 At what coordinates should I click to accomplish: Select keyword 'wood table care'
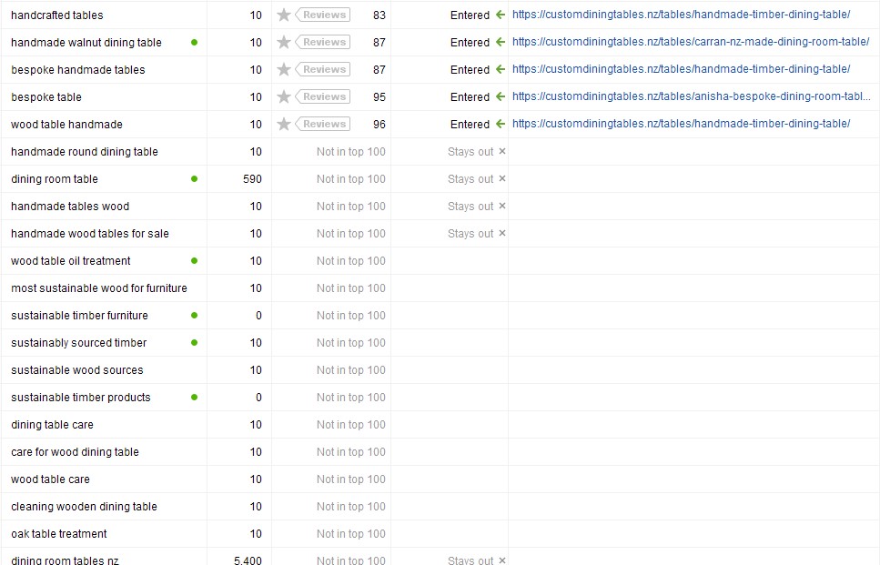pyautogui.click(x=51, y=479)
